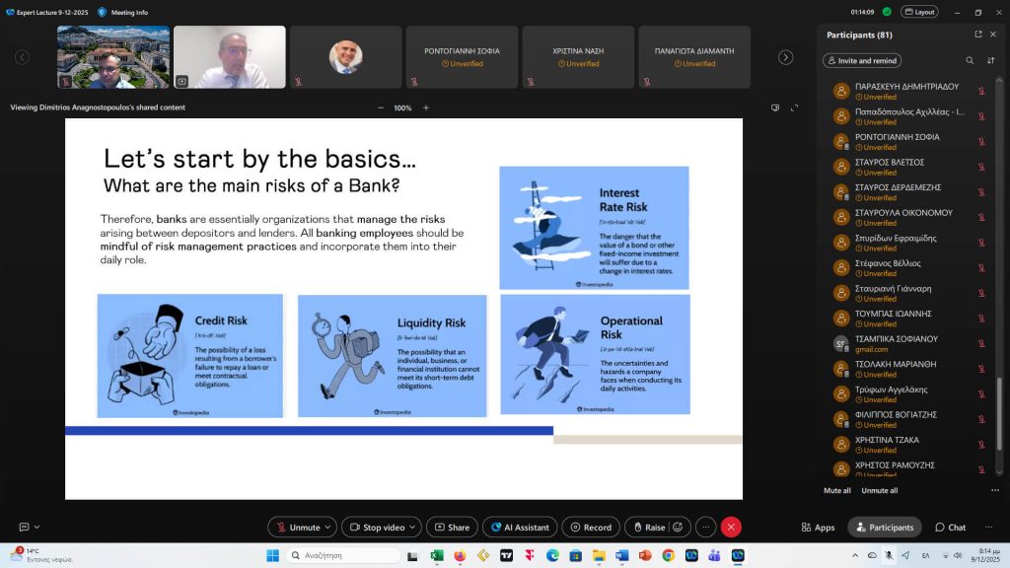
Task: Open the Stop video options dropdown
Action: coord(414,527)
